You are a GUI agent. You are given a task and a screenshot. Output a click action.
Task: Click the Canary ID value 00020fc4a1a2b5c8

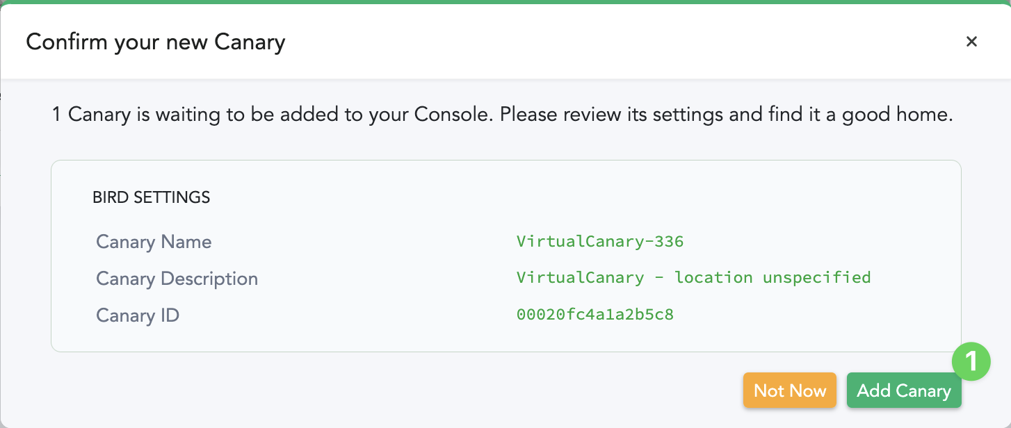pyautogui.click(x=595, y=315)
